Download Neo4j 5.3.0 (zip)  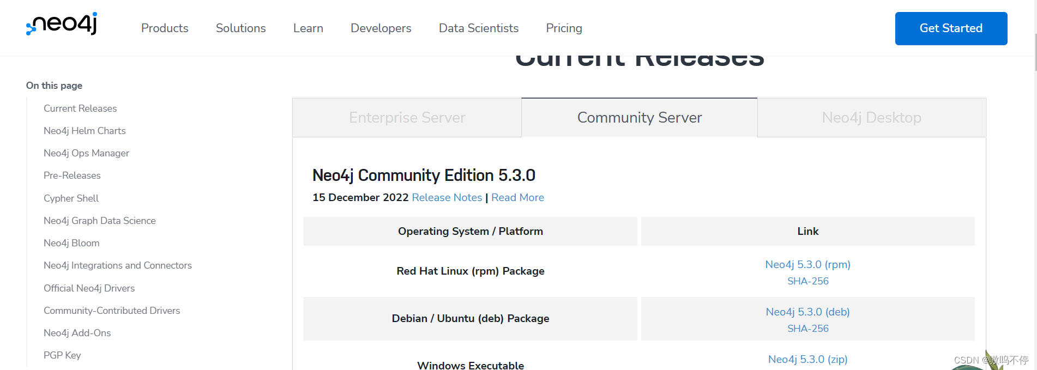[807, 359]
